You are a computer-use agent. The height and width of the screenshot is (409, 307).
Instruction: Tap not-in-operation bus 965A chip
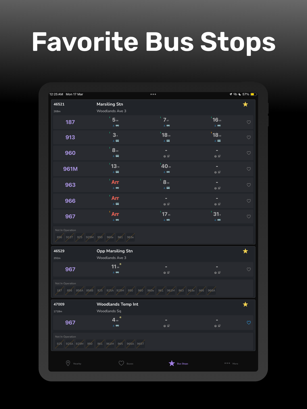coord(130,344)
